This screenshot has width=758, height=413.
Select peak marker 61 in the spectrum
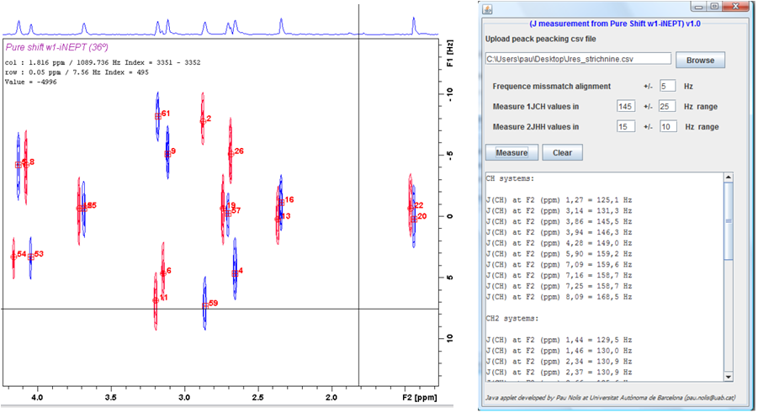pyautogui.click(x=158, y=117)
